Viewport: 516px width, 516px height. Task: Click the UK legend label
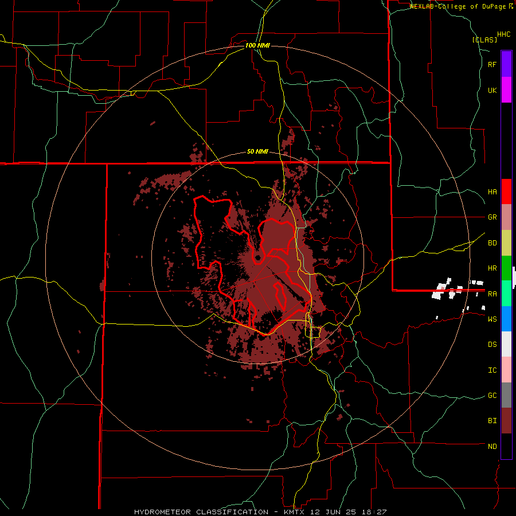tap(492, 90)
